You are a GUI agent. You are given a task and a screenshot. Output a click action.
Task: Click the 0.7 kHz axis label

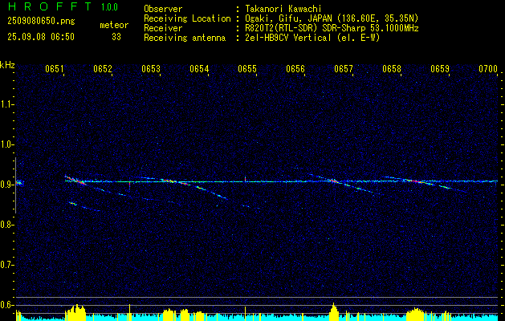(6, 265)
